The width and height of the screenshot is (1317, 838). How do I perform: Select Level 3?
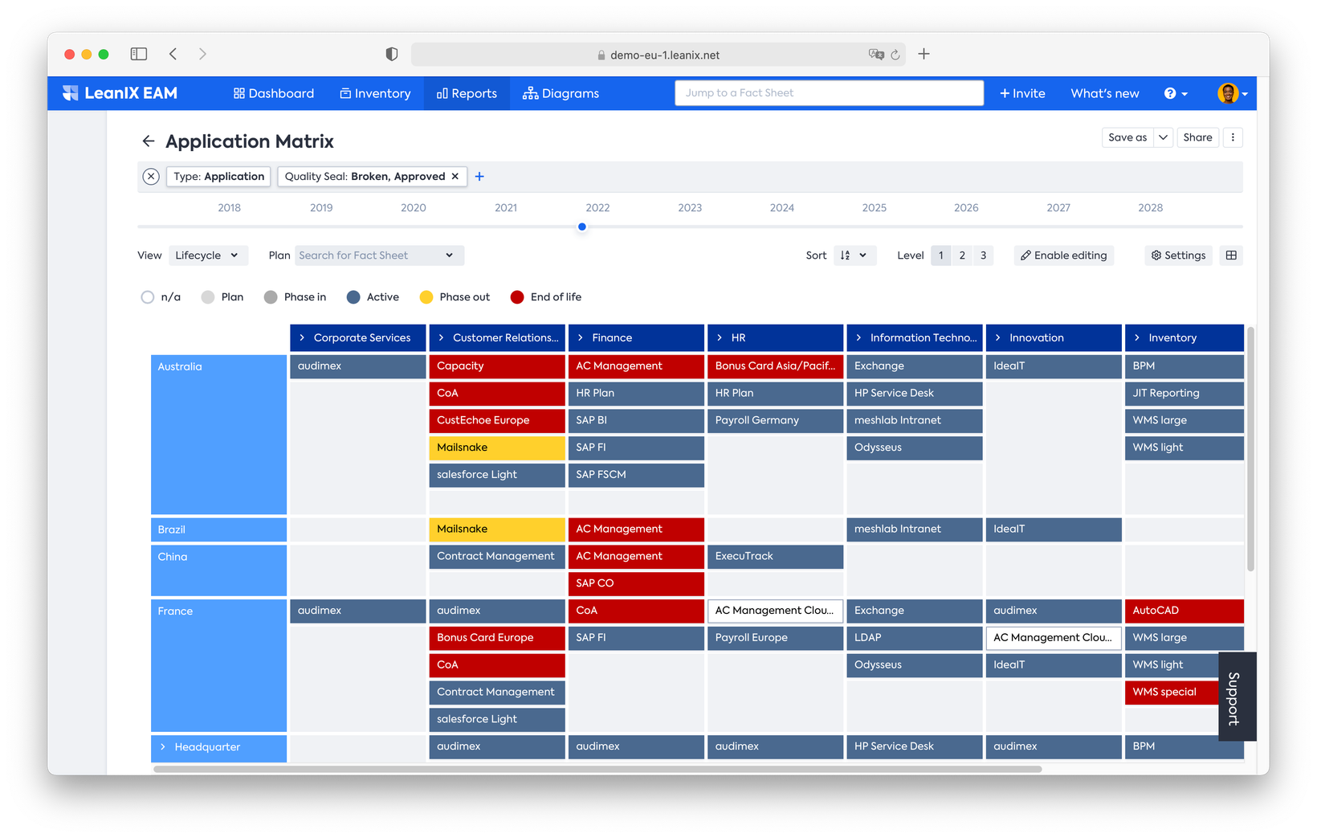point(983,255)
